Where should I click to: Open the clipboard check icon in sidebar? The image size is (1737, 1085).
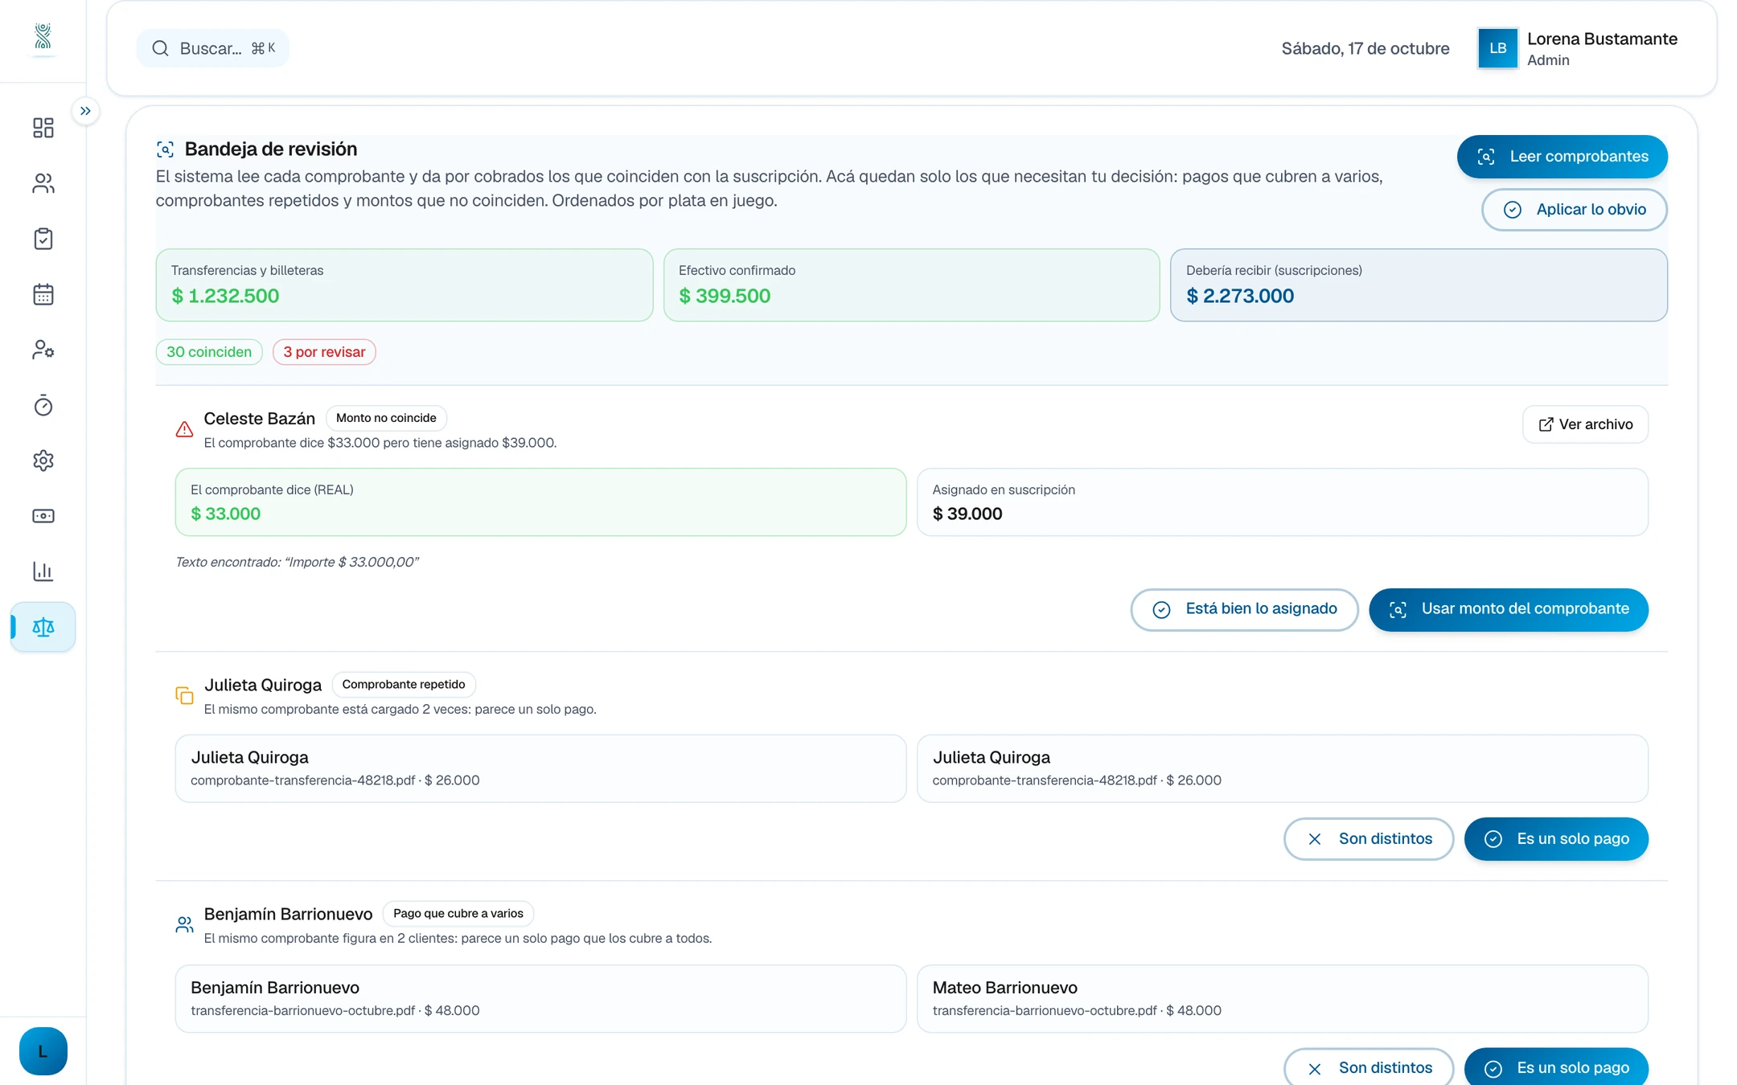point(43,239)
